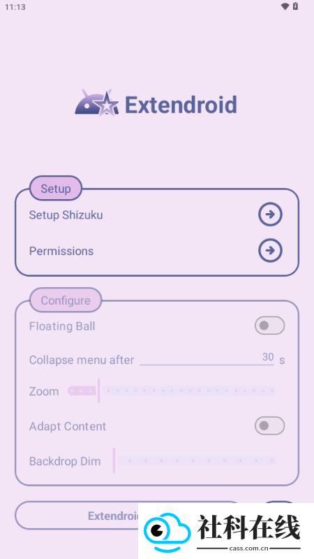Open the Setup Shizuku entry text

point(66,215)
